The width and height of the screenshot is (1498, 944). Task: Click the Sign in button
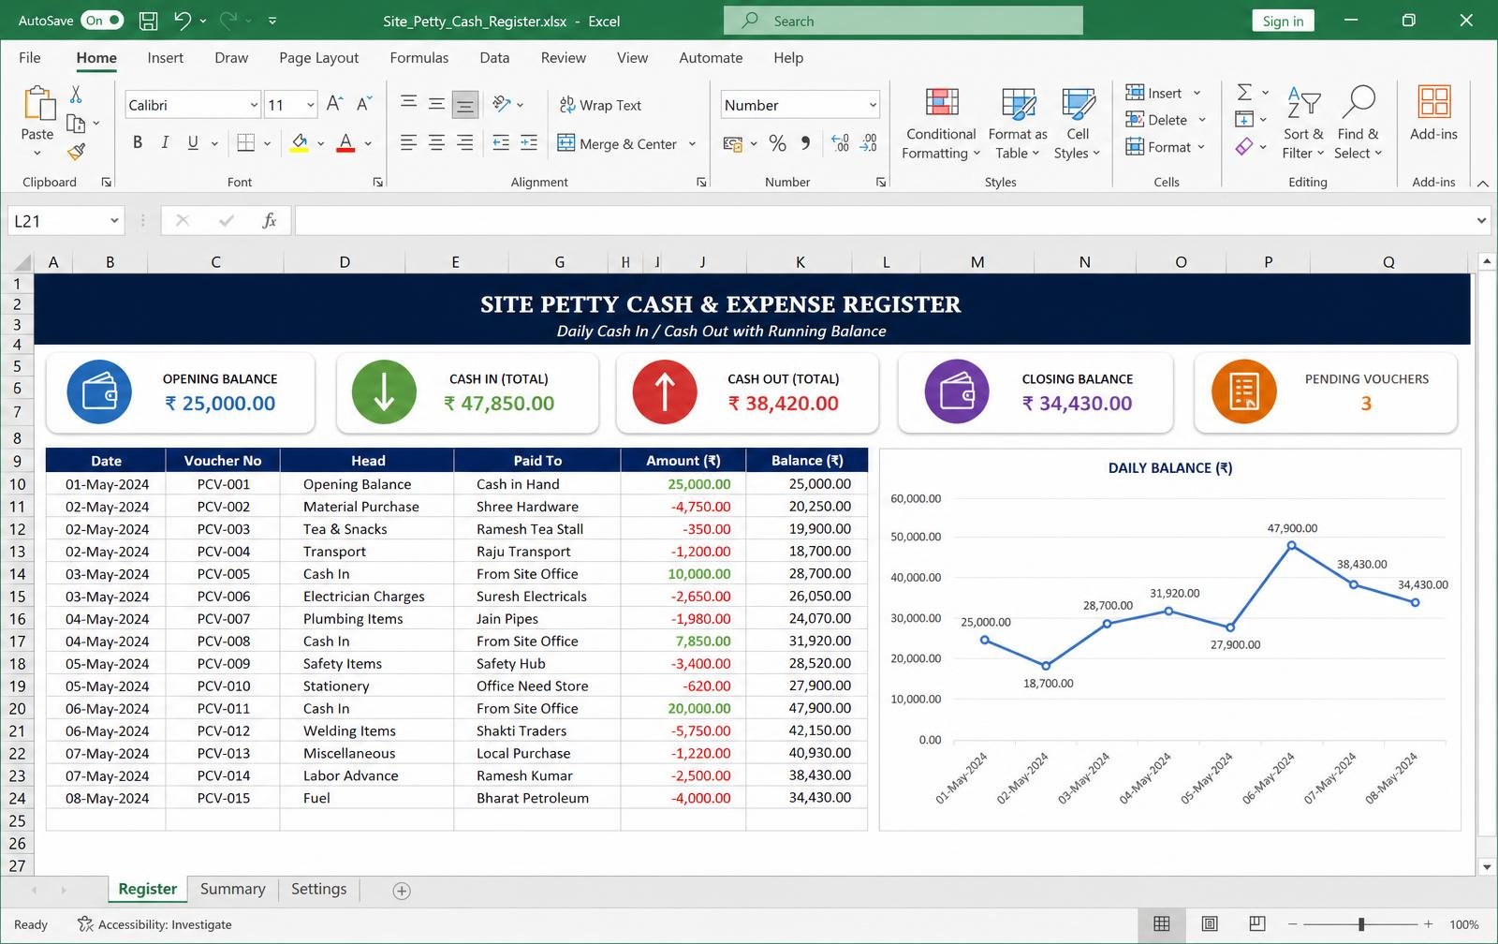tap(1282, 21)
